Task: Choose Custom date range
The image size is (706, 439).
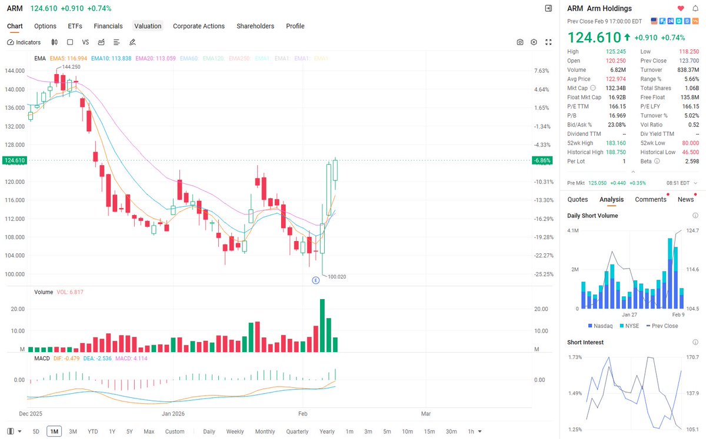Action: 175,431
